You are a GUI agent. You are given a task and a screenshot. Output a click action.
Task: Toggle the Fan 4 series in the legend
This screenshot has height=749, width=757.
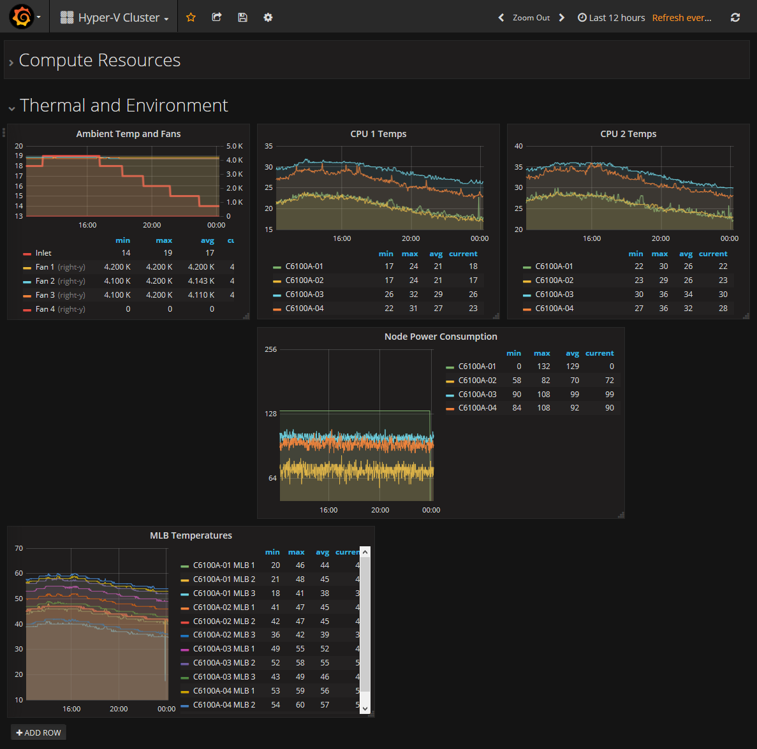[x=45, y=309]
